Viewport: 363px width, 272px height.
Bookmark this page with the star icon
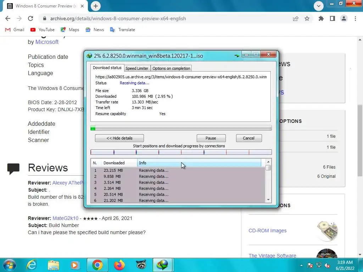click(307, 18)
